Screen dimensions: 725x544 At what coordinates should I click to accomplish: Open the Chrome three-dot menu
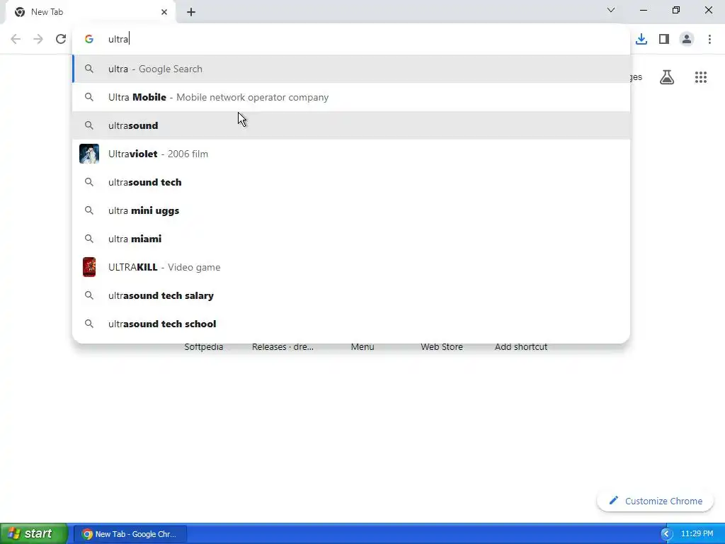(709, 39)
